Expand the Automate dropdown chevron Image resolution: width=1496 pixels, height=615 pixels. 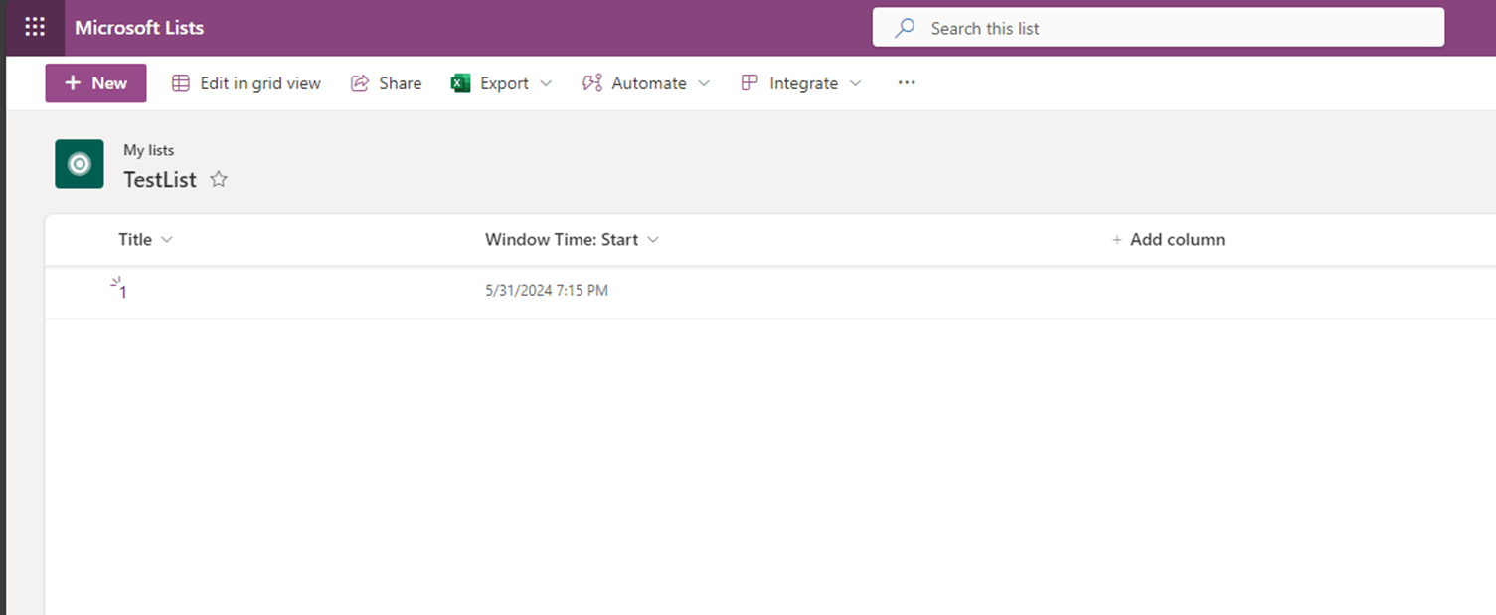(704, 83)
